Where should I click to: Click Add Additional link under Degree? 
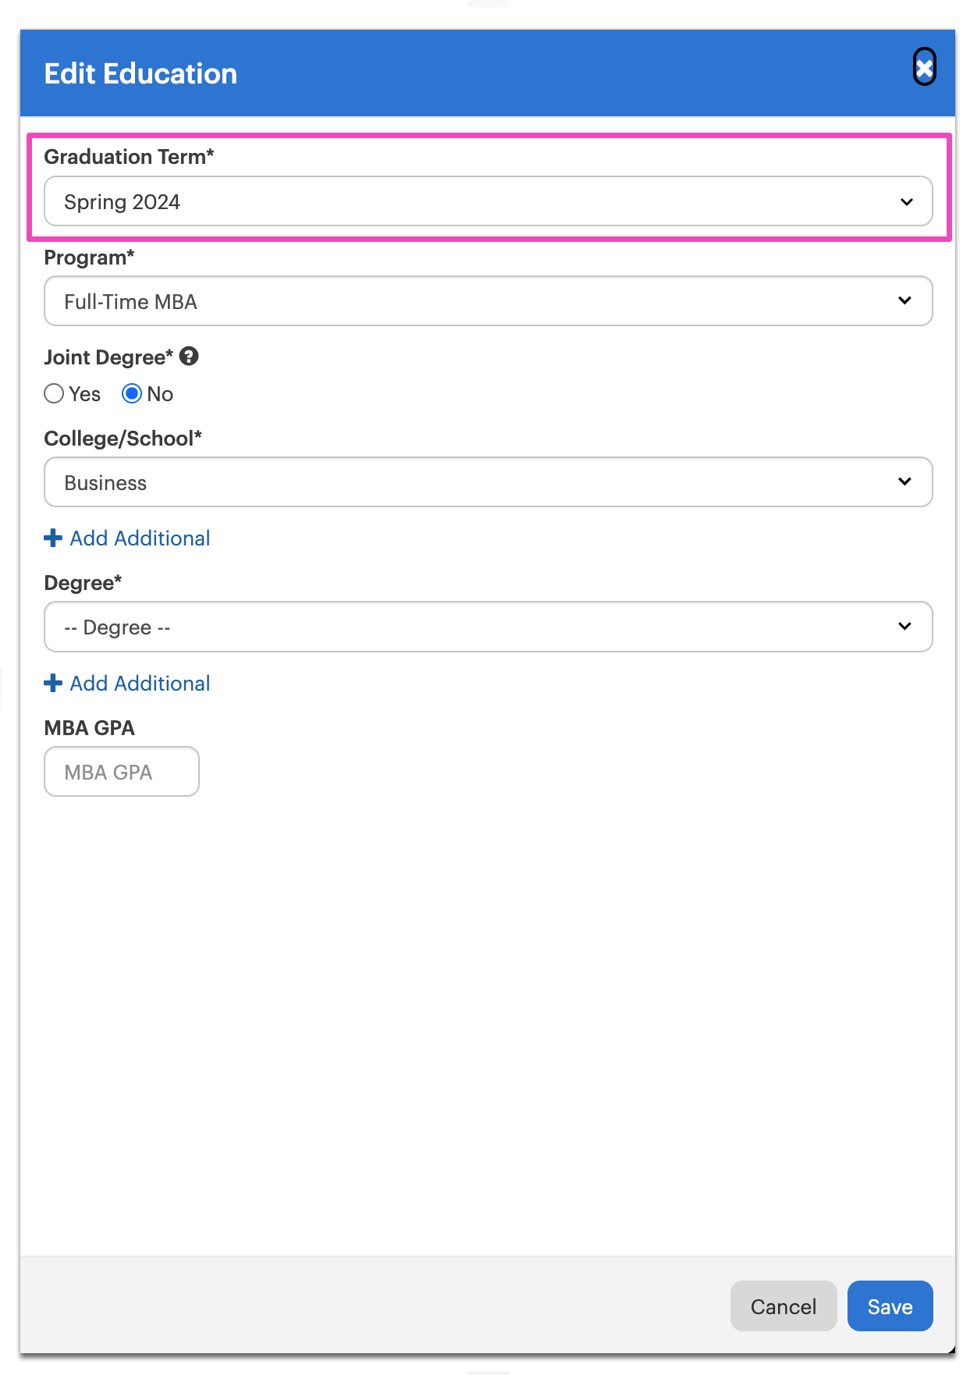click(140, 684)
